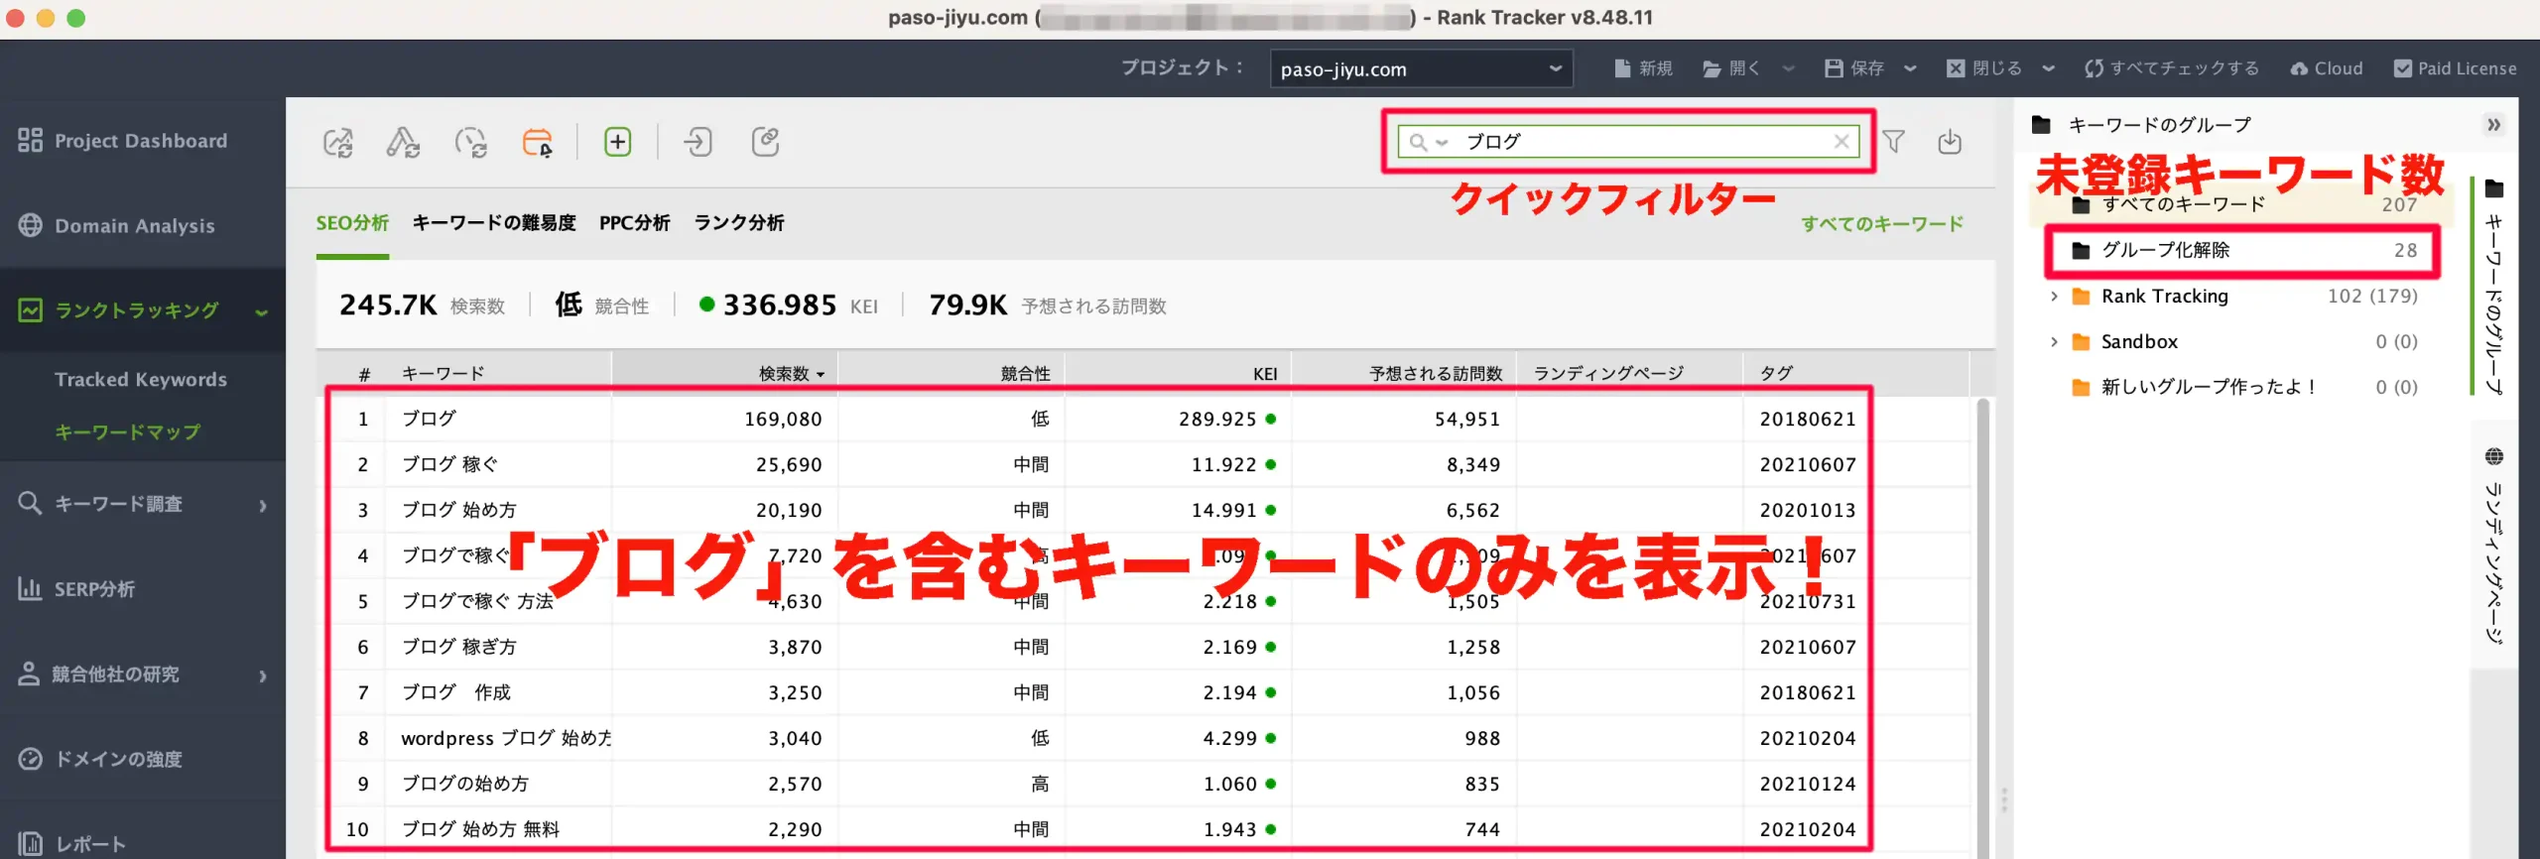
Task: Open dropdown arrow next to 閉じる
Action: pos(2048,68)
